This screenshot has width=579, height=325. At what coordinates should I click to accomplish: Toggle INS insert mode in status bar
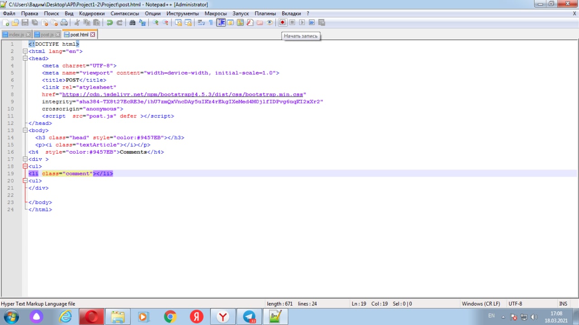(563, 304)
